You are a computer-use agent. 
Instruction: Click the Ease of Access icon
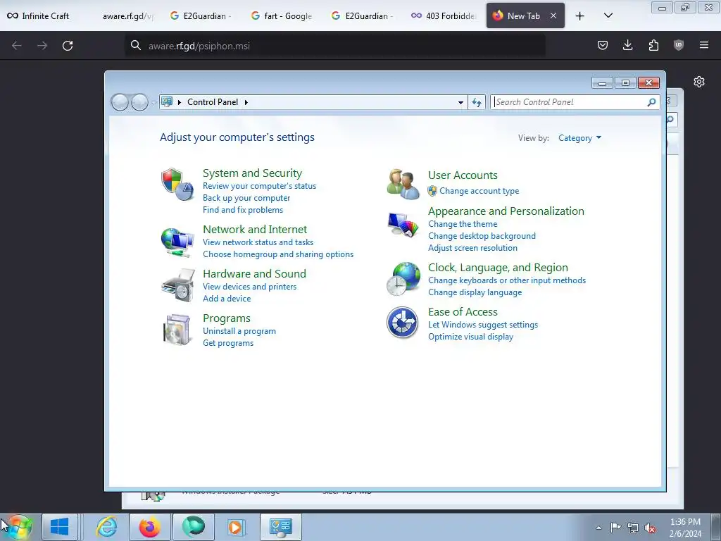(x=402, y=323)
